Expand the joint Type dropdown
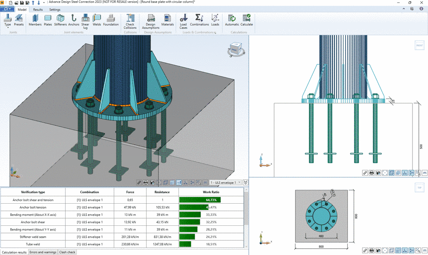This screenshot has height=255, width=428. [8, 28]
